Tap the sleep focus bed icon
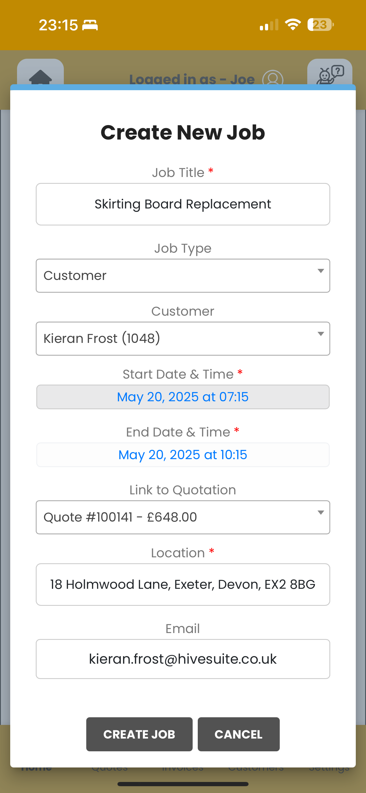366x793 pixels. (x=90, y=25)
